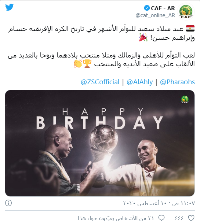The height and width of the screenshot is (222, 200).
Task: Open the tweet info icon
Action: [8, 203]
